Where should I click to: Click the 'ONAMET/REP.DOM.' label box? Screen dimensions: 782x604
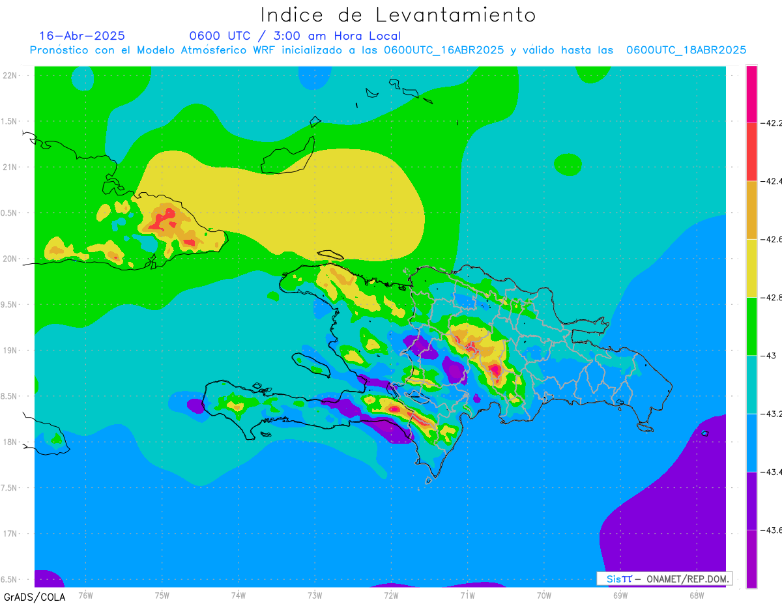coord(664,579)
